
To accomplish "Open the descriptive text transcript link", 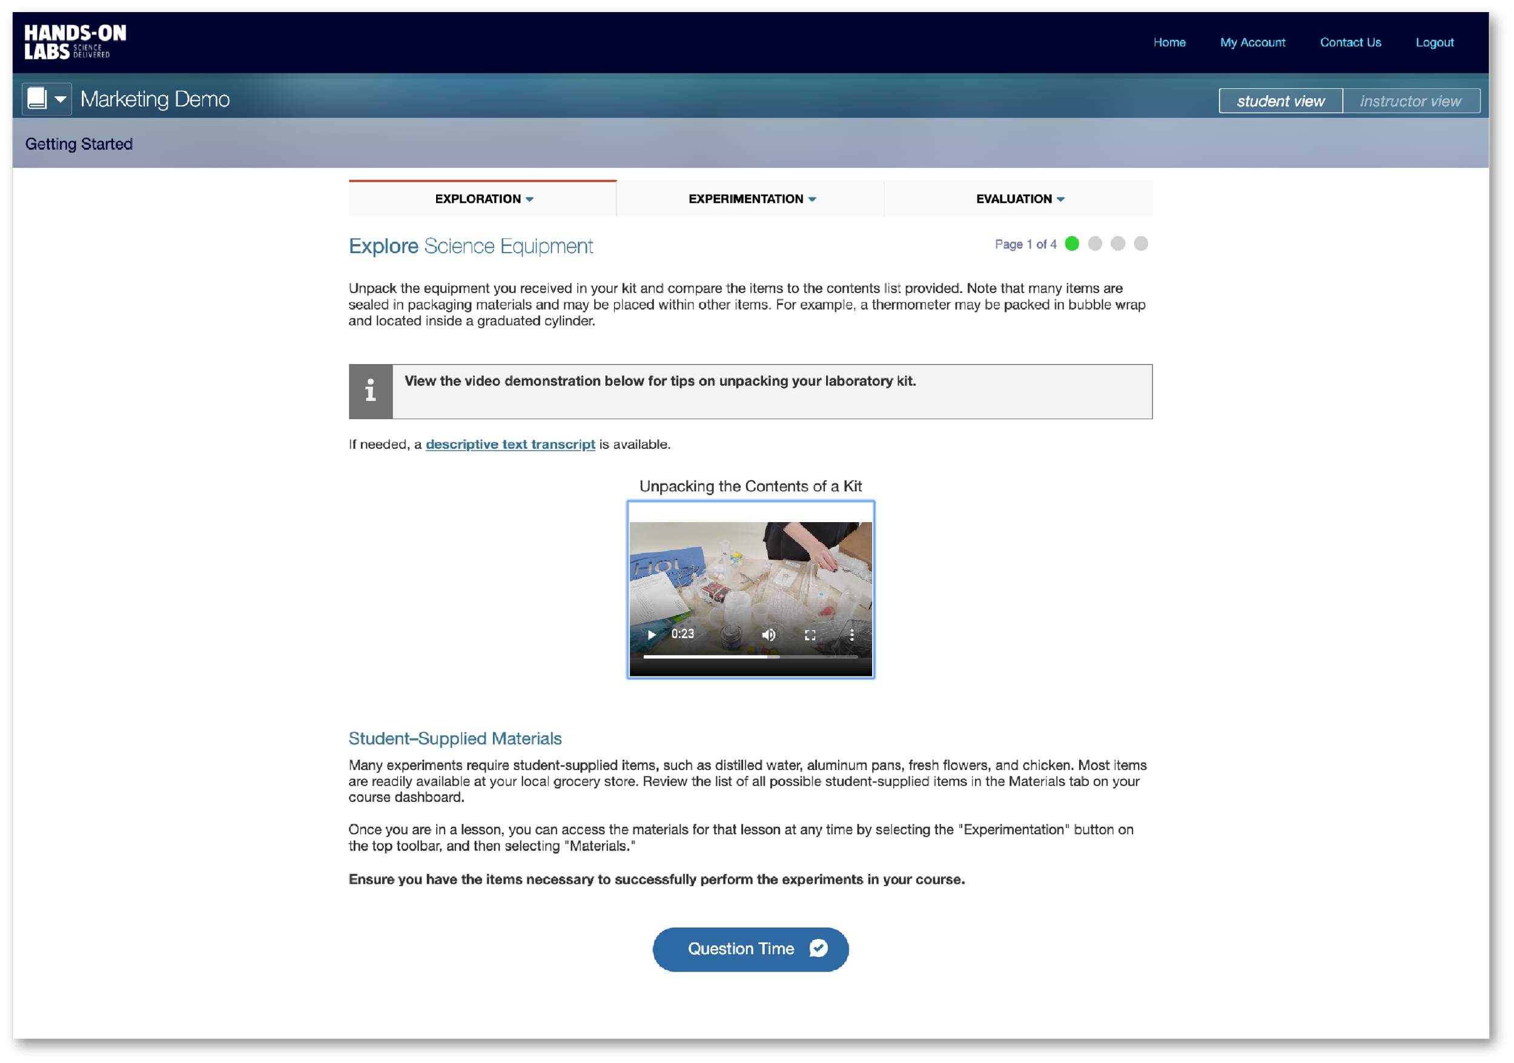I will pyautogui.click(x=510, y=445).
